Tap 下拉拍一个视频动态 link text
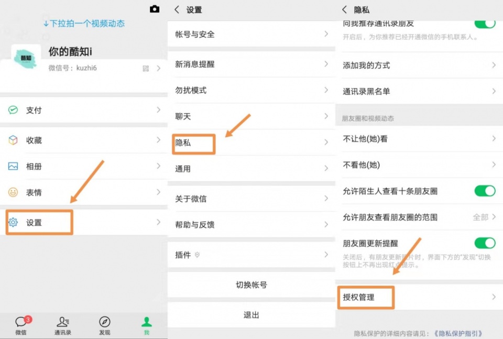503x339 pixels. pos(84,24)
